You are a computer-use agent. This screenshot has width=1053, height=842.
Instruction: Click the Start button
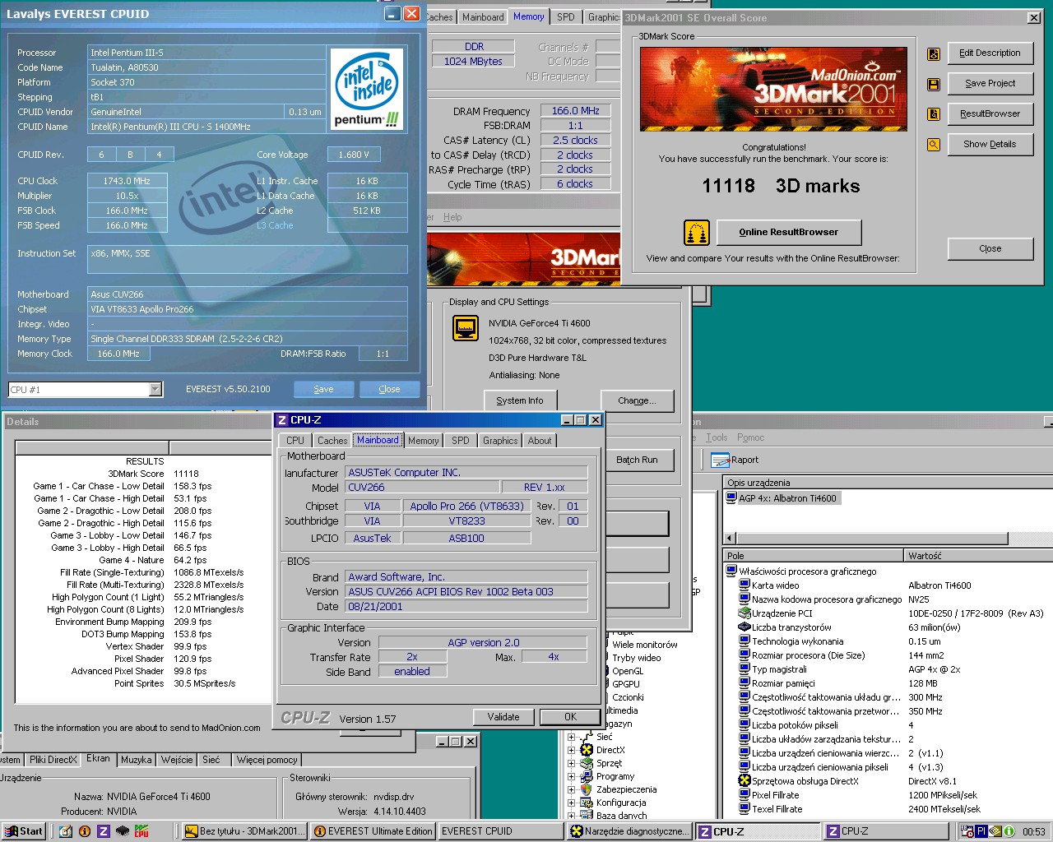tap(23, 831)
